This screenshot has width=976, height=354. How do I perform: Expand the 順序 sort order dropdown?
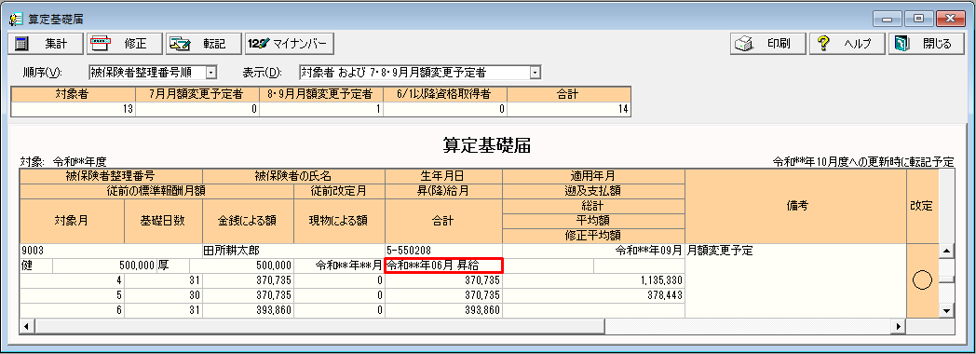pyautogui.click(x=210, y=73)
